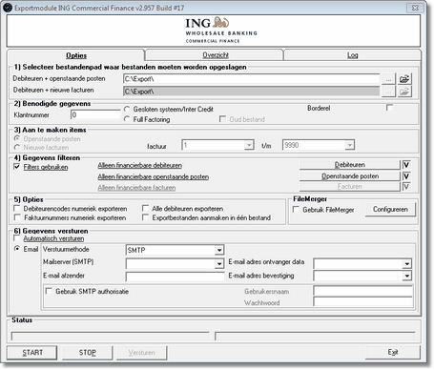Select Full Factoring radio button
434x370 pixels.
point(127,119)
